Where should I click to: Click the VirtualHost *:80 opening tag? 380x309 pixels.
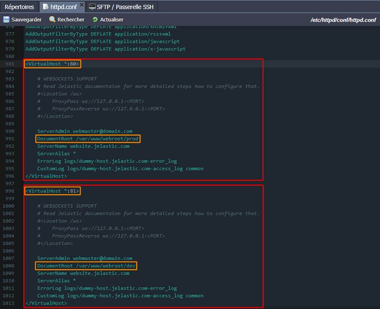pyautogui.click(x=52, y=64)
